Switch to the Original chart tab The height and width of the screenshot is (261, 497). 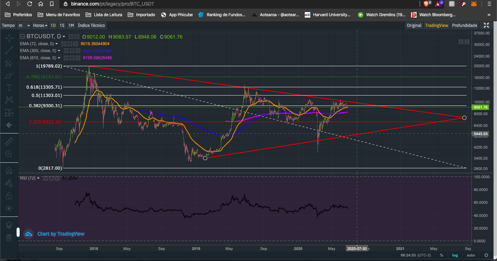pos(414,25)
